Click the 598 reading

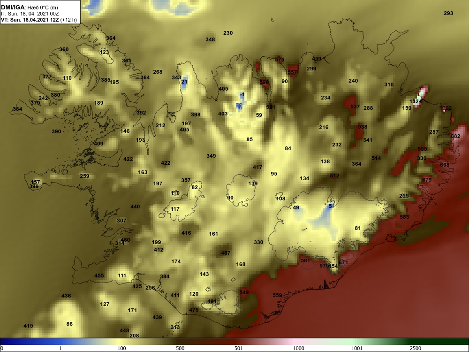coord(264,82)
